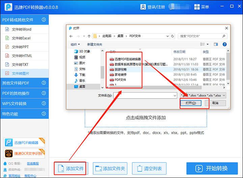Image resolution: width=243 pixels, height=178 pixels.
Task: Click the 取消 button
Action: [x=215, y=103]
